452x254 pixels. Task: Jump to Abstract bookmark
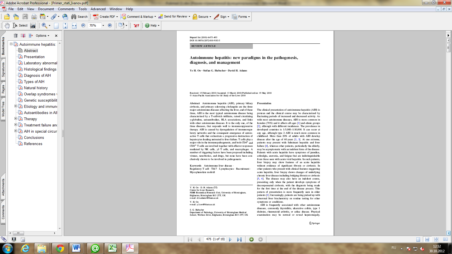click(31, 51)
